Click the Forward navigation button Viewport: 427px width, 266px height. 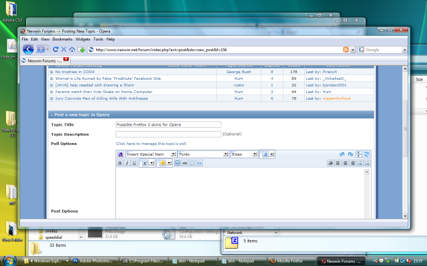[41, 49]
